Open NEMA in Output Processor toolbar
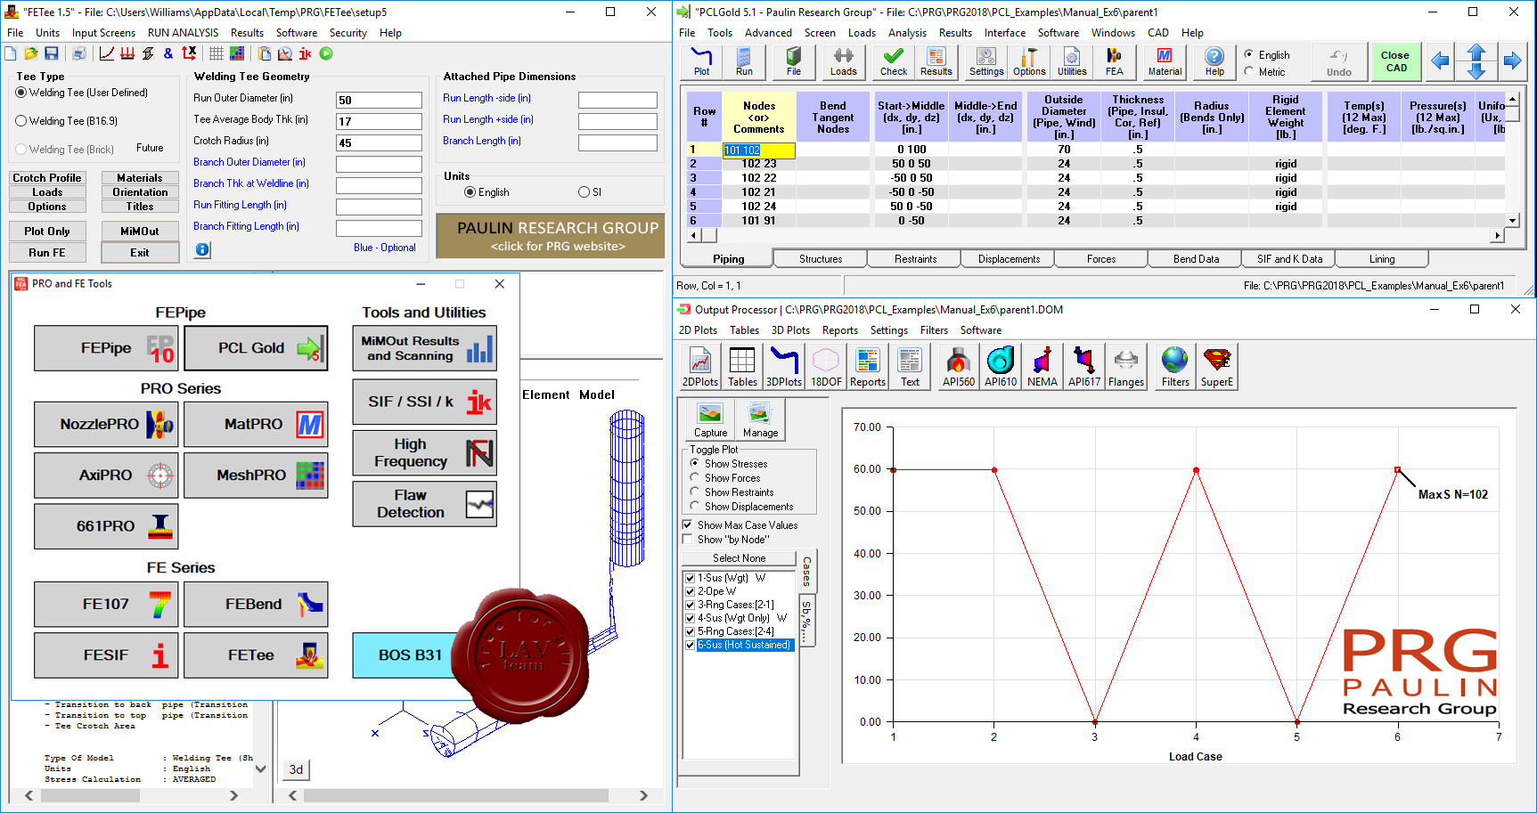The width and height of the screenshot is (1537, 813). click(1042, 367)
